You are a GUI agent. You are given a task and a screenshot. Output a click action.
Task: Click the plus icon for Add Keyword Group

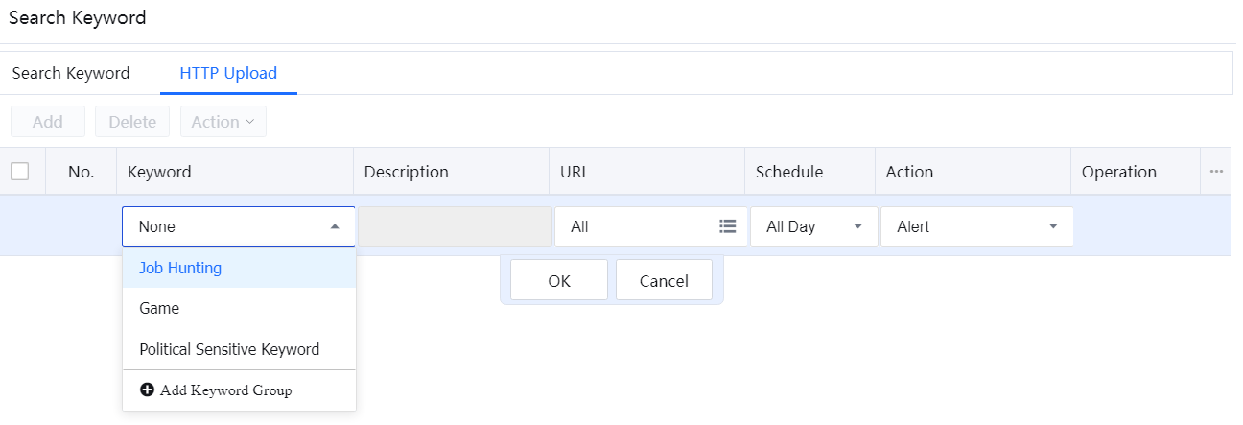tap(148, 390)
